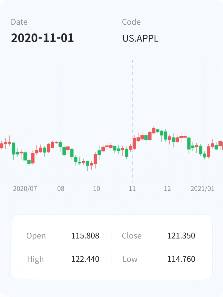Select the highest red candlestick at the peak
Screen dimensions: 223x297
[x=154, y=130]
